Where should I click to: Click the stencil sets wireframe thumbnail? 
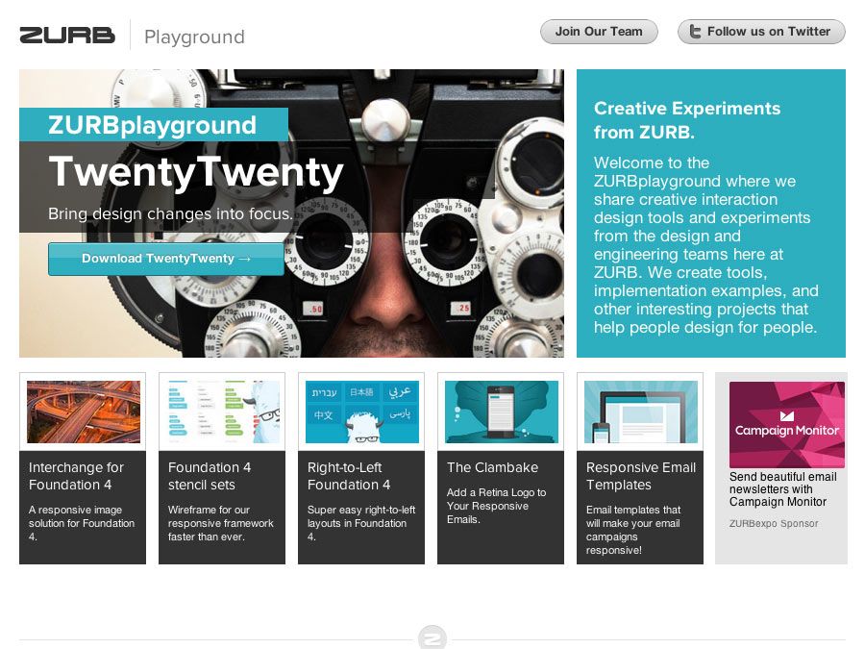tap(223, 412)
